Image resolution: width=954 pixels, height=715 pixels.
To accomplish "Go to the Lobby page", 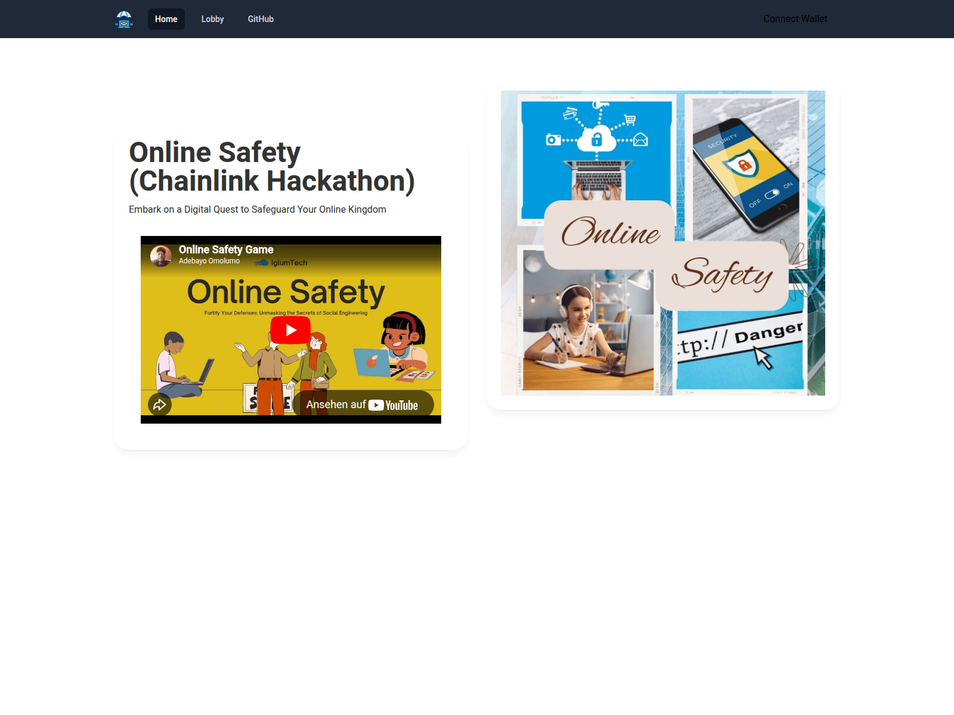I will click(212, 19).
